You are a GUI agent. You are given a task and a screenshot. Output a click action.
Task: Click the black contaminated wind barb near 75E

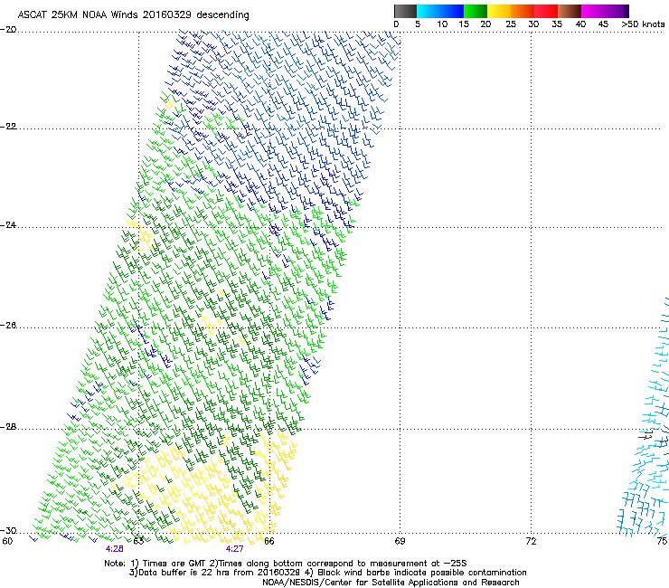[x=646, y=435]
